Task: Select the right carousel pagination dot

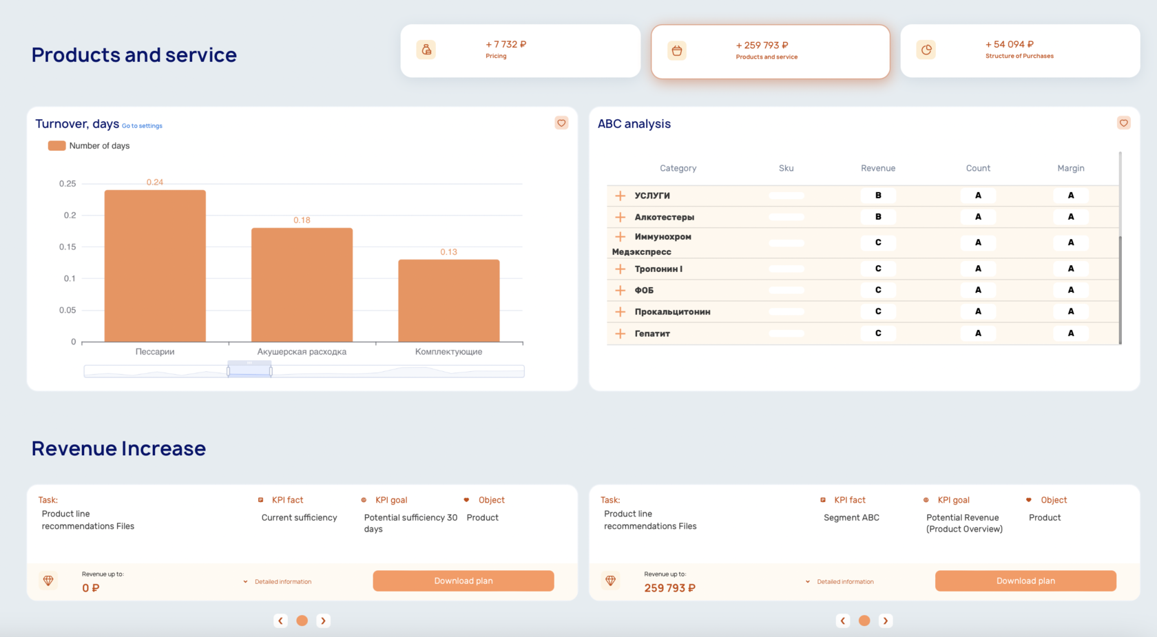Action: click(x=864, y=620)
